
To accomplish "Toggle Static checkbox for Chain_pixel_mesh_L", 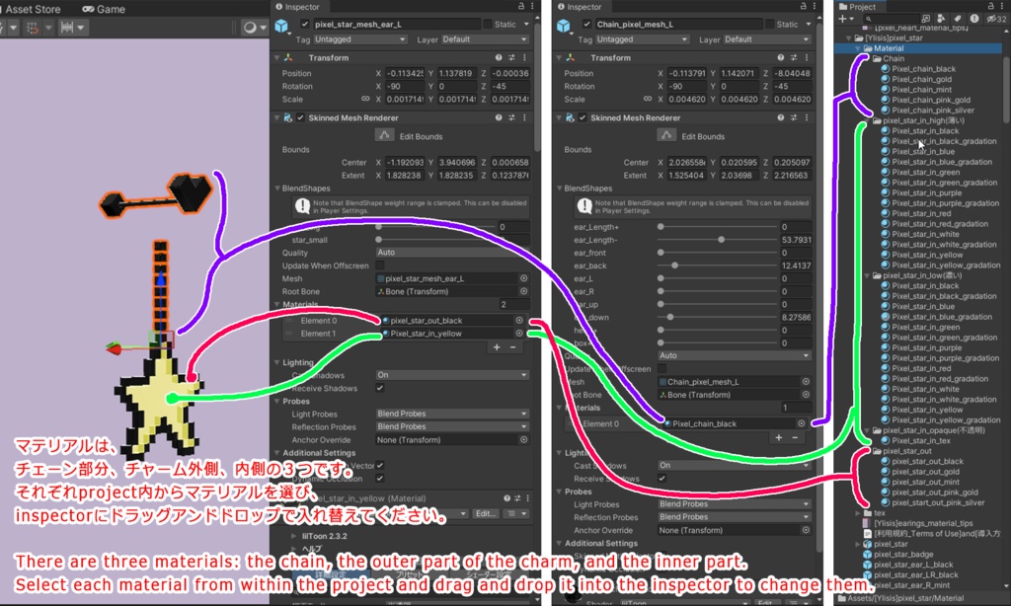I will click(x=769, y=24).
